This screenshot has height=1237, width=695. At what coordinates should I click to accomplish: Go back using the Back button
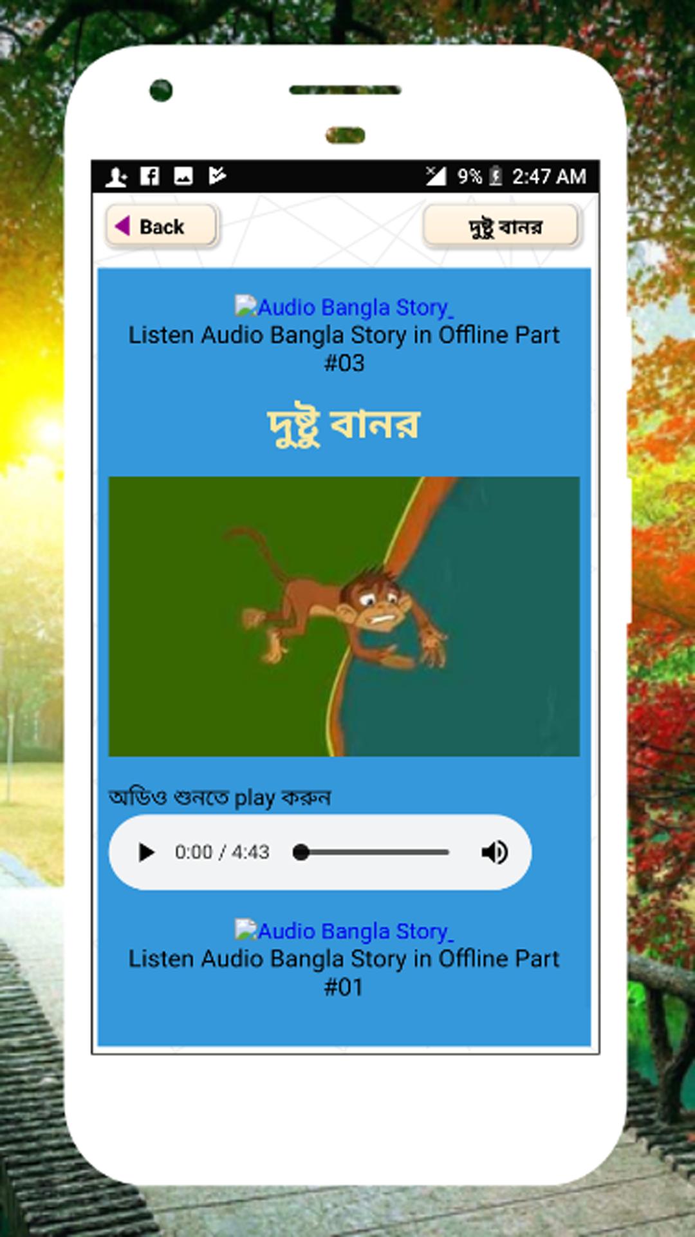tap(162, 226)
